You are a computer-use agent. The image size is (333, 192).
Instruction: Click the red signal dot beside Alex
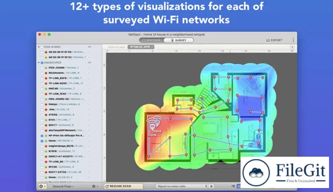pyautogui.click(x=46, y=110)
